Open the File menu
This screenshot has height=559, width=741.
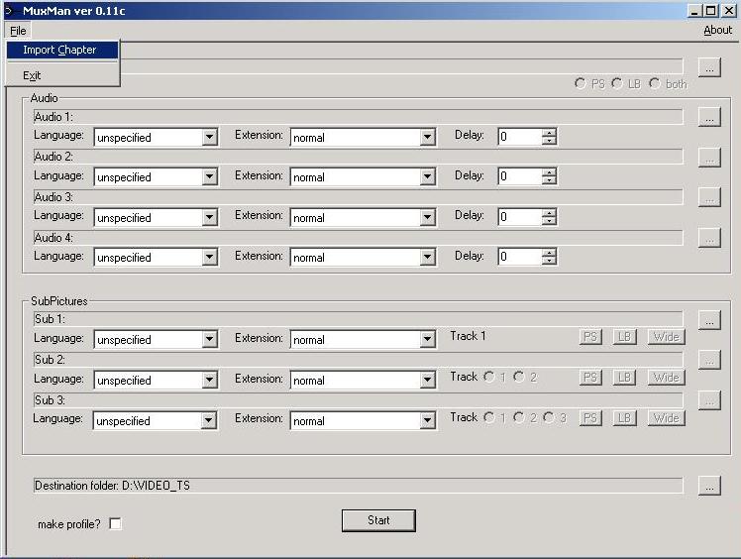pyautogui.click(x=18, y=31)
